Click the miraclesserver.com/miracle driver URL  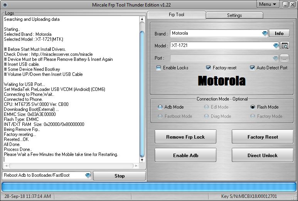coord(62,54)
